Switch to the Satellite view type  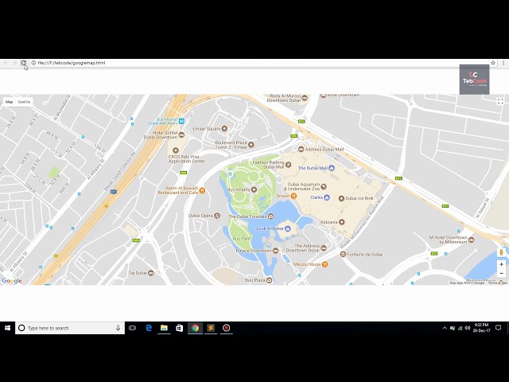(24, 102)
